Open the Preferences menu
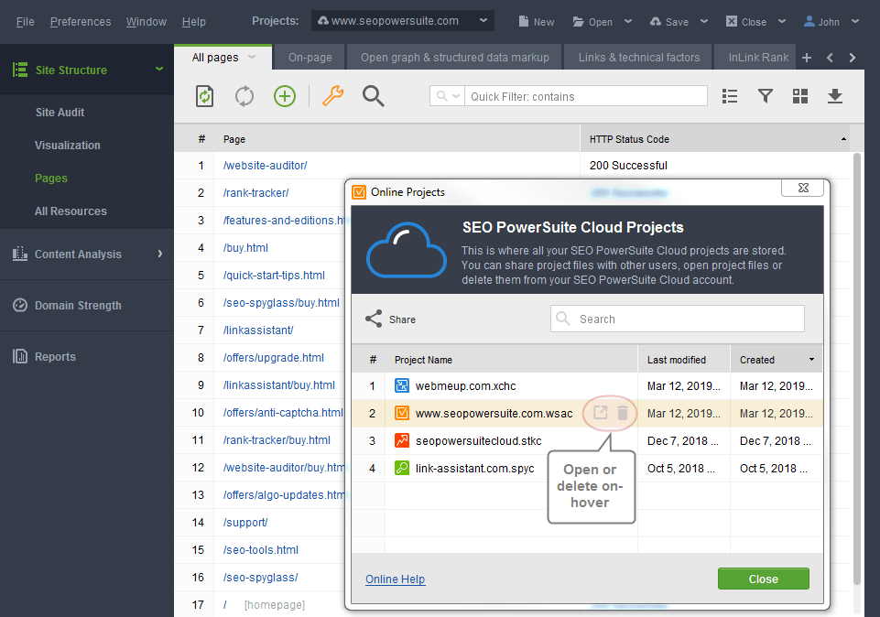Image resolution: width=880 pixels, height=617 pixels. point(81,21)
